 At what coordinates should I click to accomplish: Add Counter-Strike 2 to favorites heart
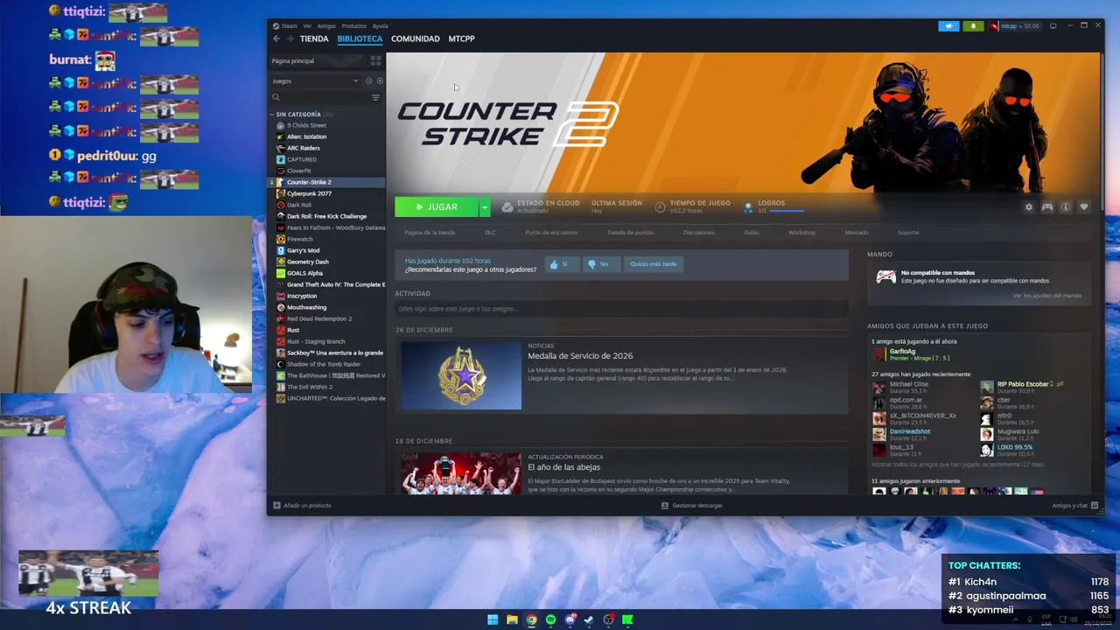pyautogui.click(x=1083, y=207)
